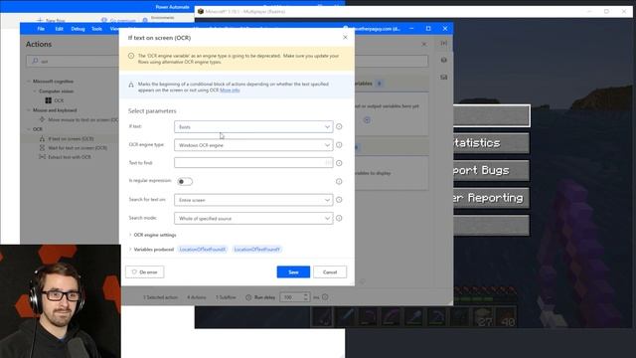The image size is (636, 358).
Task: Click the Run delay value field
Action: (291, 297)
